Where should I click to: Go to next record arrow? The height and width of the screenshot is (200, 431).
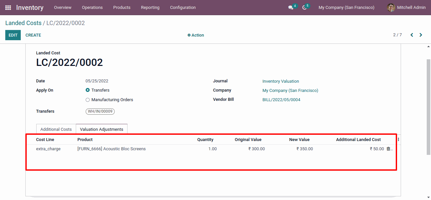[x=421, y=35]
